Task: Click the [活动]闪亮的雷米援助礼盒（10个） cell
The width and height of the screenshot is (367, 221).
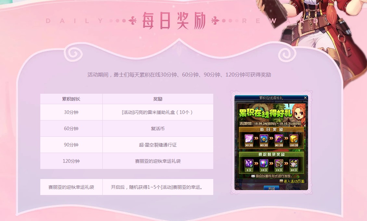Action: (x=158, y=112)
